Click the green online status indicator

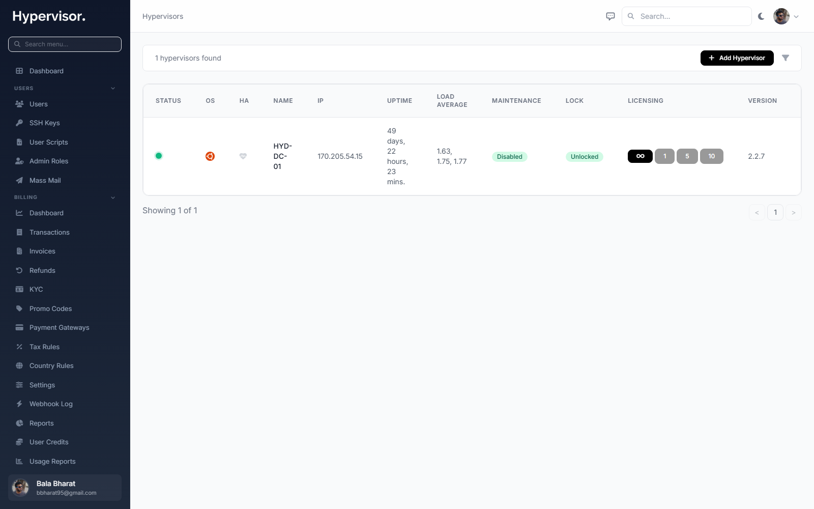[159, 156]
